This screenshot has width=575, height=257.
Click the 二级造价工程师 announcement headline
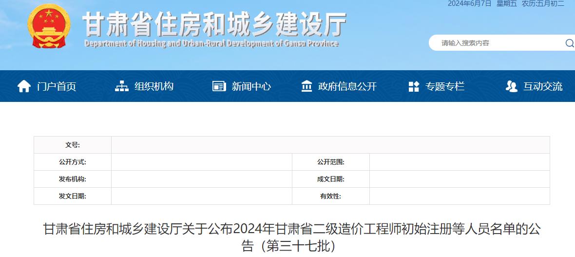click(291, 237)
